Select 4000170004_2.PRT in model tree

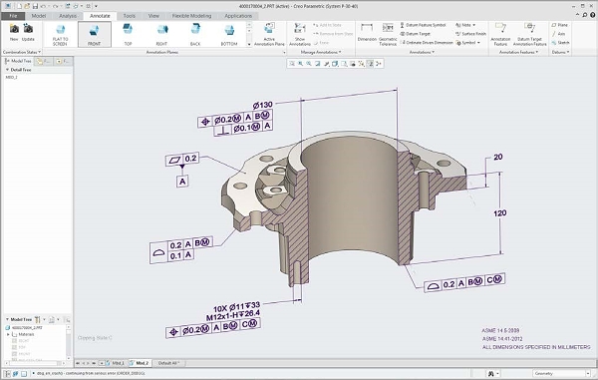(x=24, y=327)
